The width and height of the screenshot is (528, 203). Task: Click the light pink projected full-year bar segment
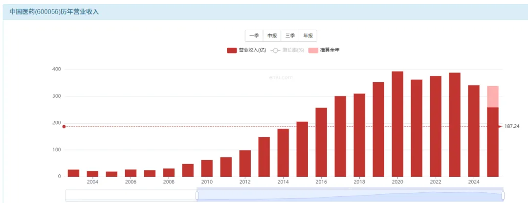pyautogui.click(x=493, y=97)
